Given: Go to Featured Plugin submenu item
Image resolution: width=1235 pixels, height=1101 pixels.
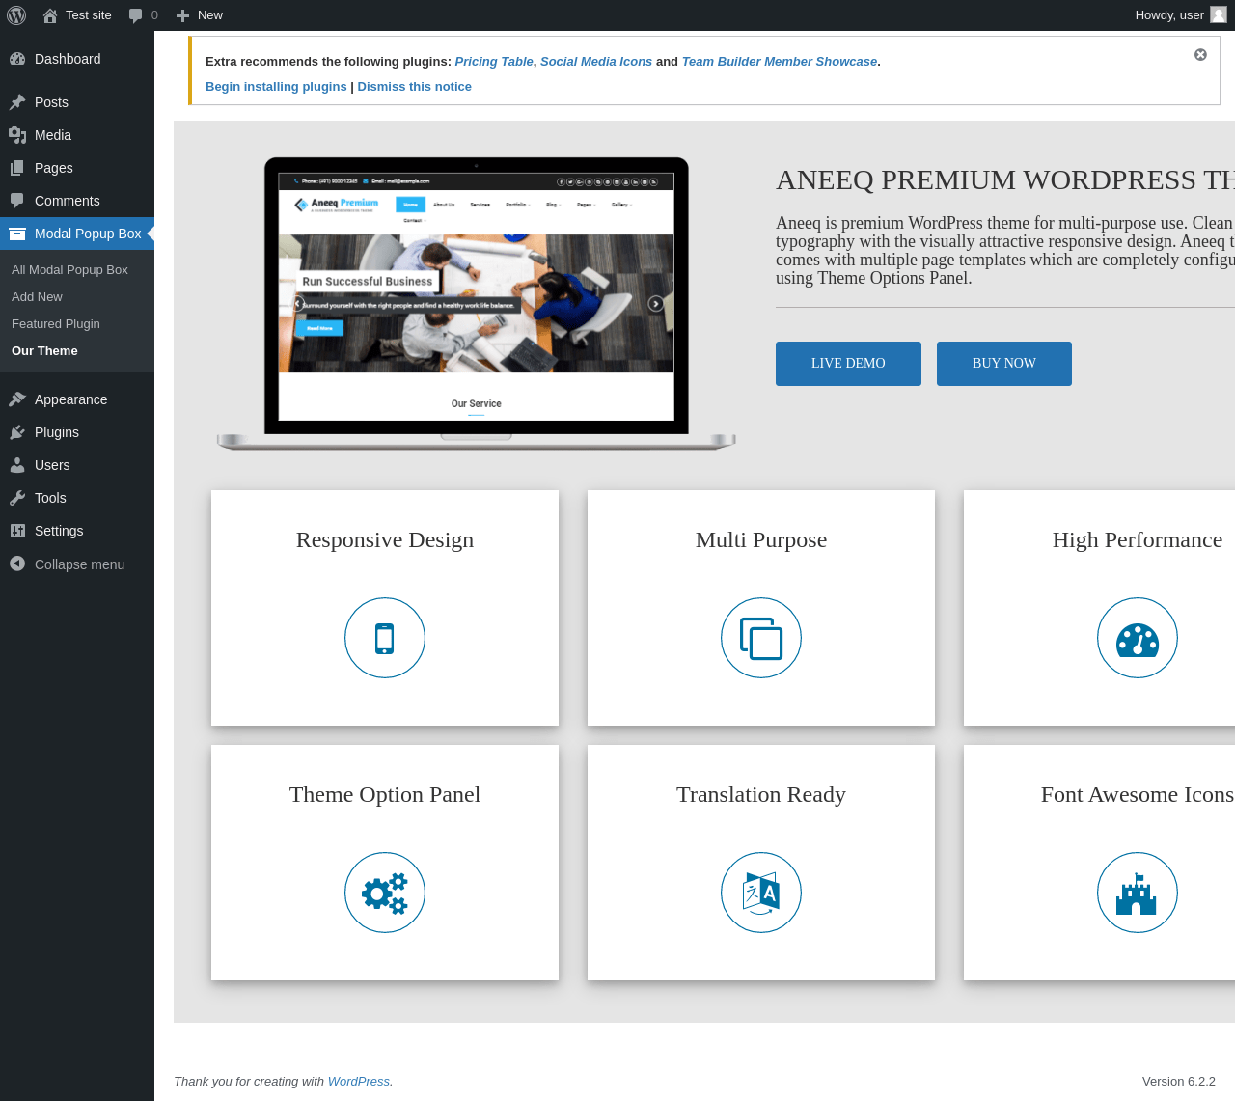Looking at the screenshot, I should (x=56, y=324).
